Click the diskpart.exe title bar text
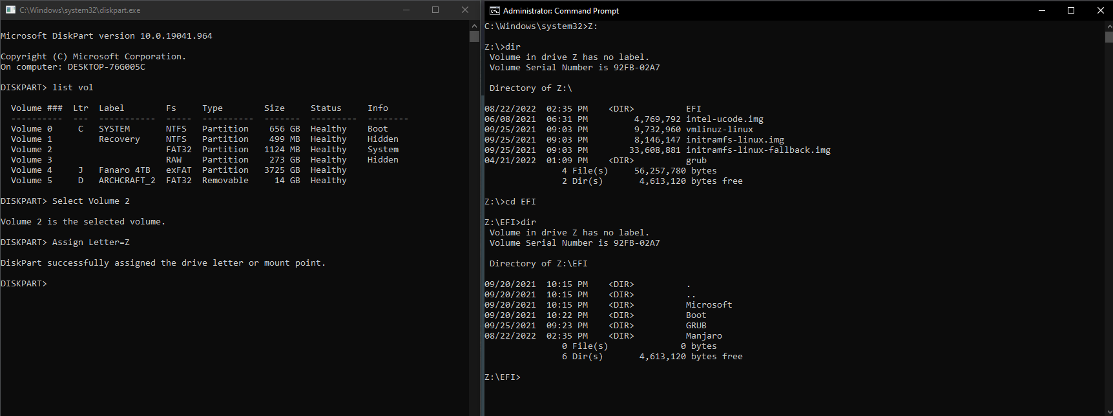The width and height of the screenshot is (1113, 416). pos(80,10)
